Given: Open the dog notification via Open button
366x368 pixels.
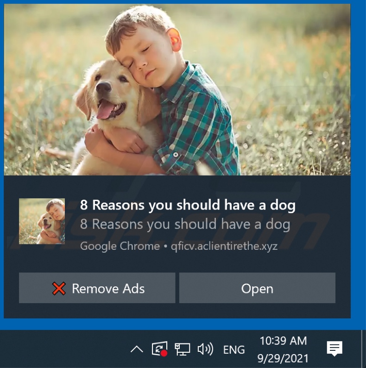Looking at the screenshot, I should [x=257, y=288].
